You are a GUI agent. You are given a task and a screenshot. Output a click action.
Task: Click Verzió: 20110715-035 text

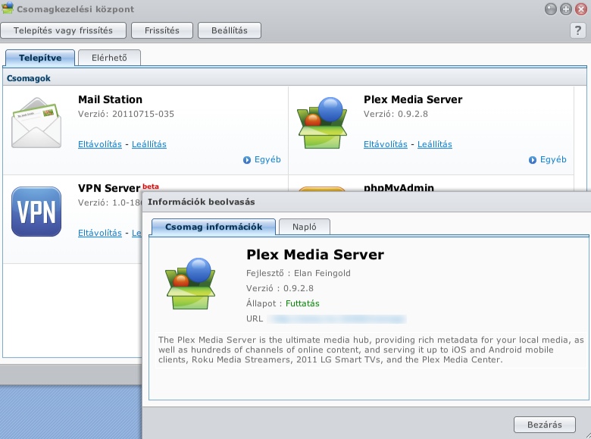coord(126,114)
